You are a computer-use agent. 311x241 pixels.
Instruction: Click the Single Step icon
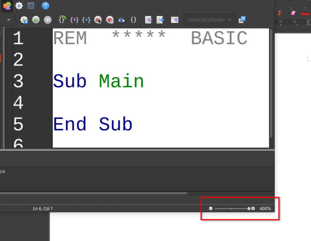[x=74, y=20]
